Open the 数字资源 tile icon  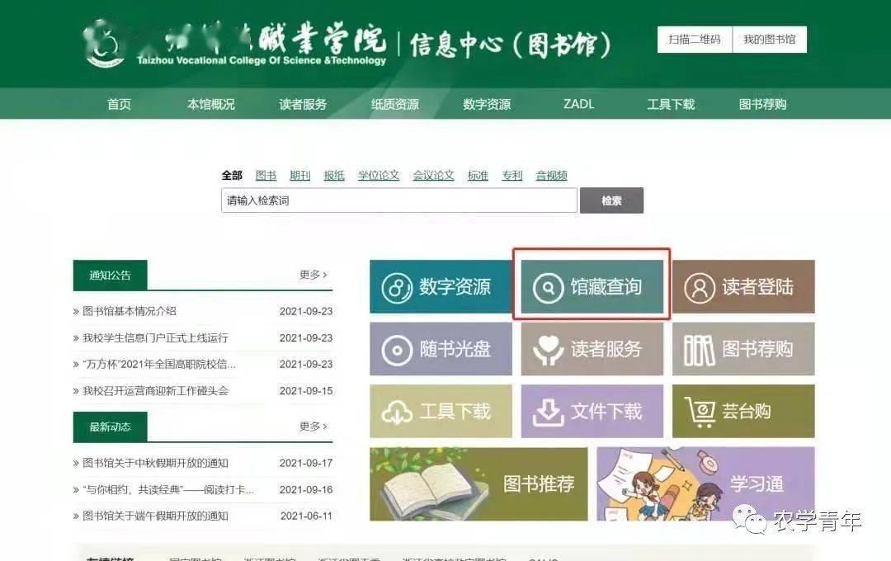(441, 286)
